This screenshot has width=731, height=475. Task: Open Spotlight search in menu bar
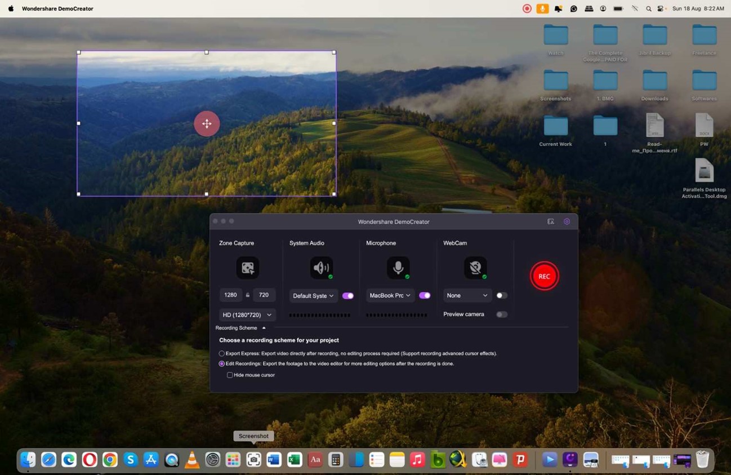pyautogui.click(x=649, y=8)
